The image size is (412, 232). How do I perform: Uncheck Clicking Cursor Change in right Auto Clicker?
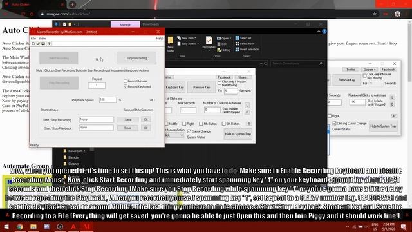click(334, 123)
